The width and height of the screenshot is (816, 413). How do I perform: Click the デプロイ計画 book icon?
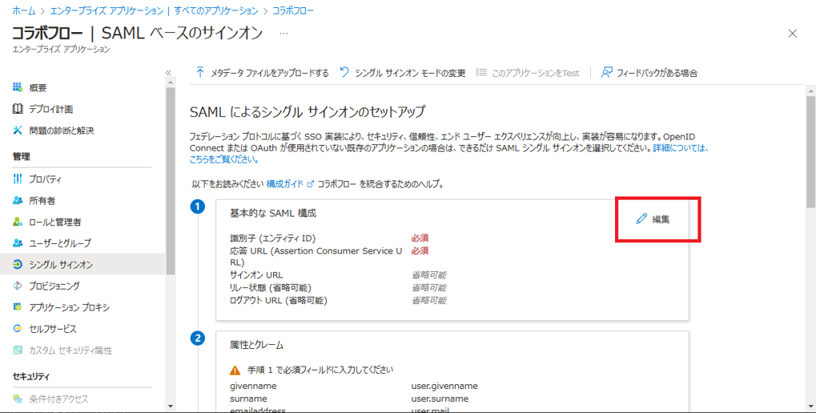(18, 109)
